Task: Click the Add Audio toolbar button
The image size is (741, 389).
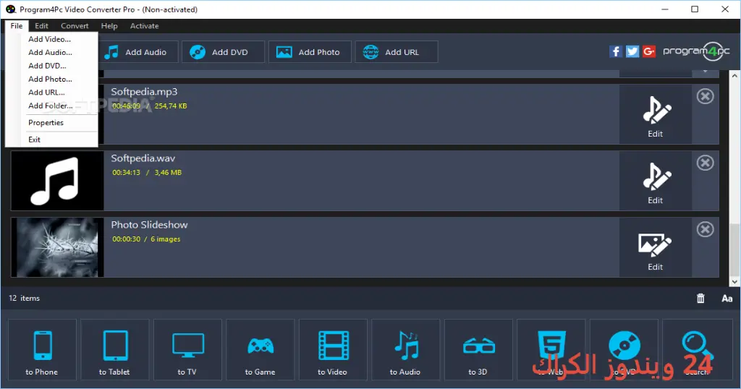Action: click(x=137, y=52)
